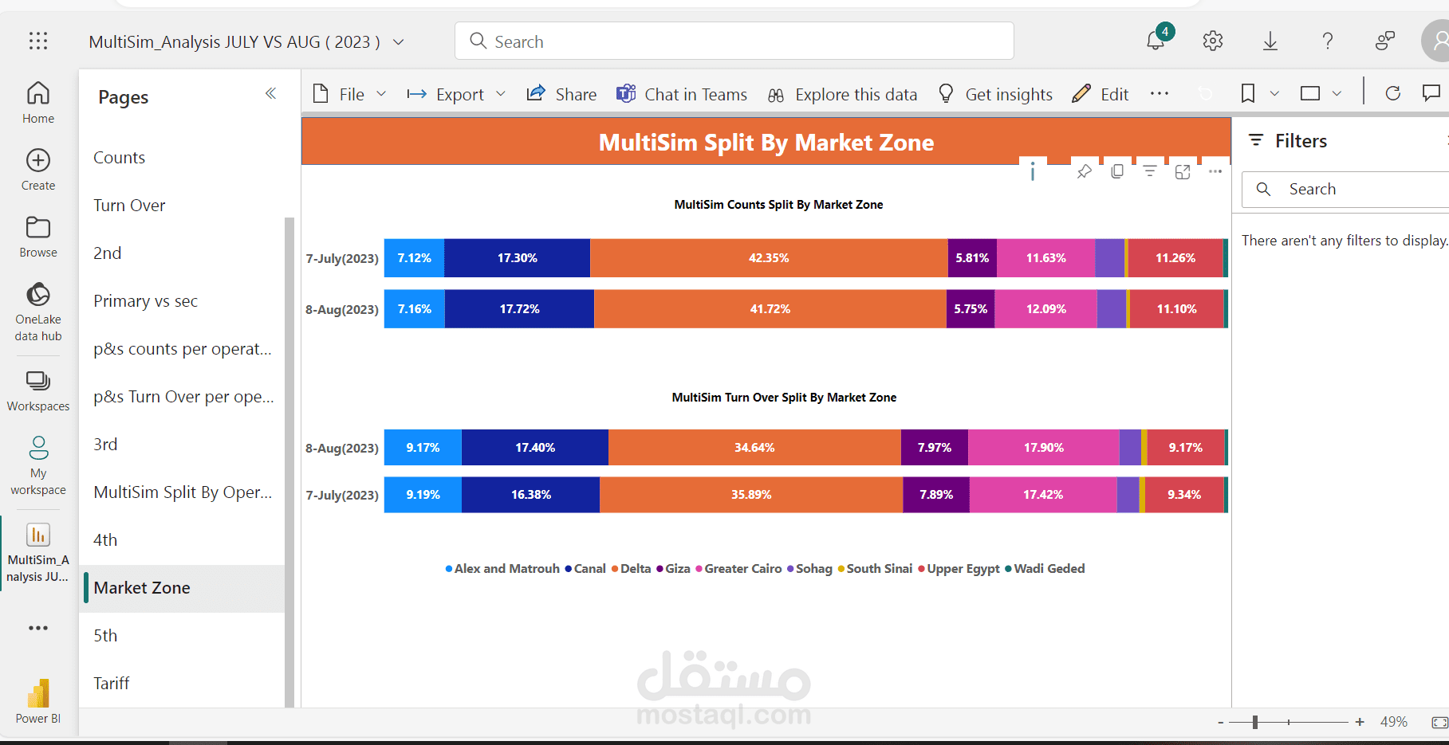
Task: Click the Edit button
Action: coord(1101,94)
